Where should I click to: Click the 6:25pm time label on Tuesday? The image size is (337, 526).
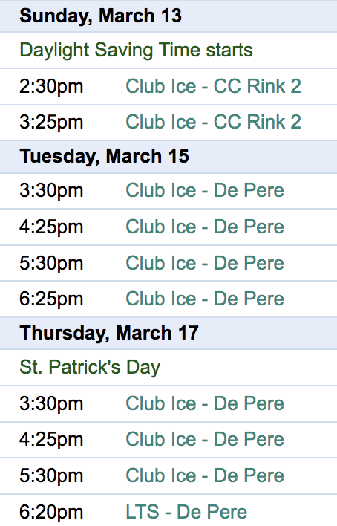point(51,299)
